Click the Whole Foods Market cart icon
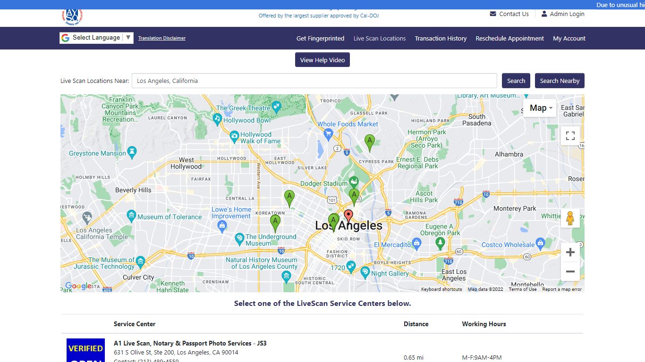 click(x=329, y=135)
